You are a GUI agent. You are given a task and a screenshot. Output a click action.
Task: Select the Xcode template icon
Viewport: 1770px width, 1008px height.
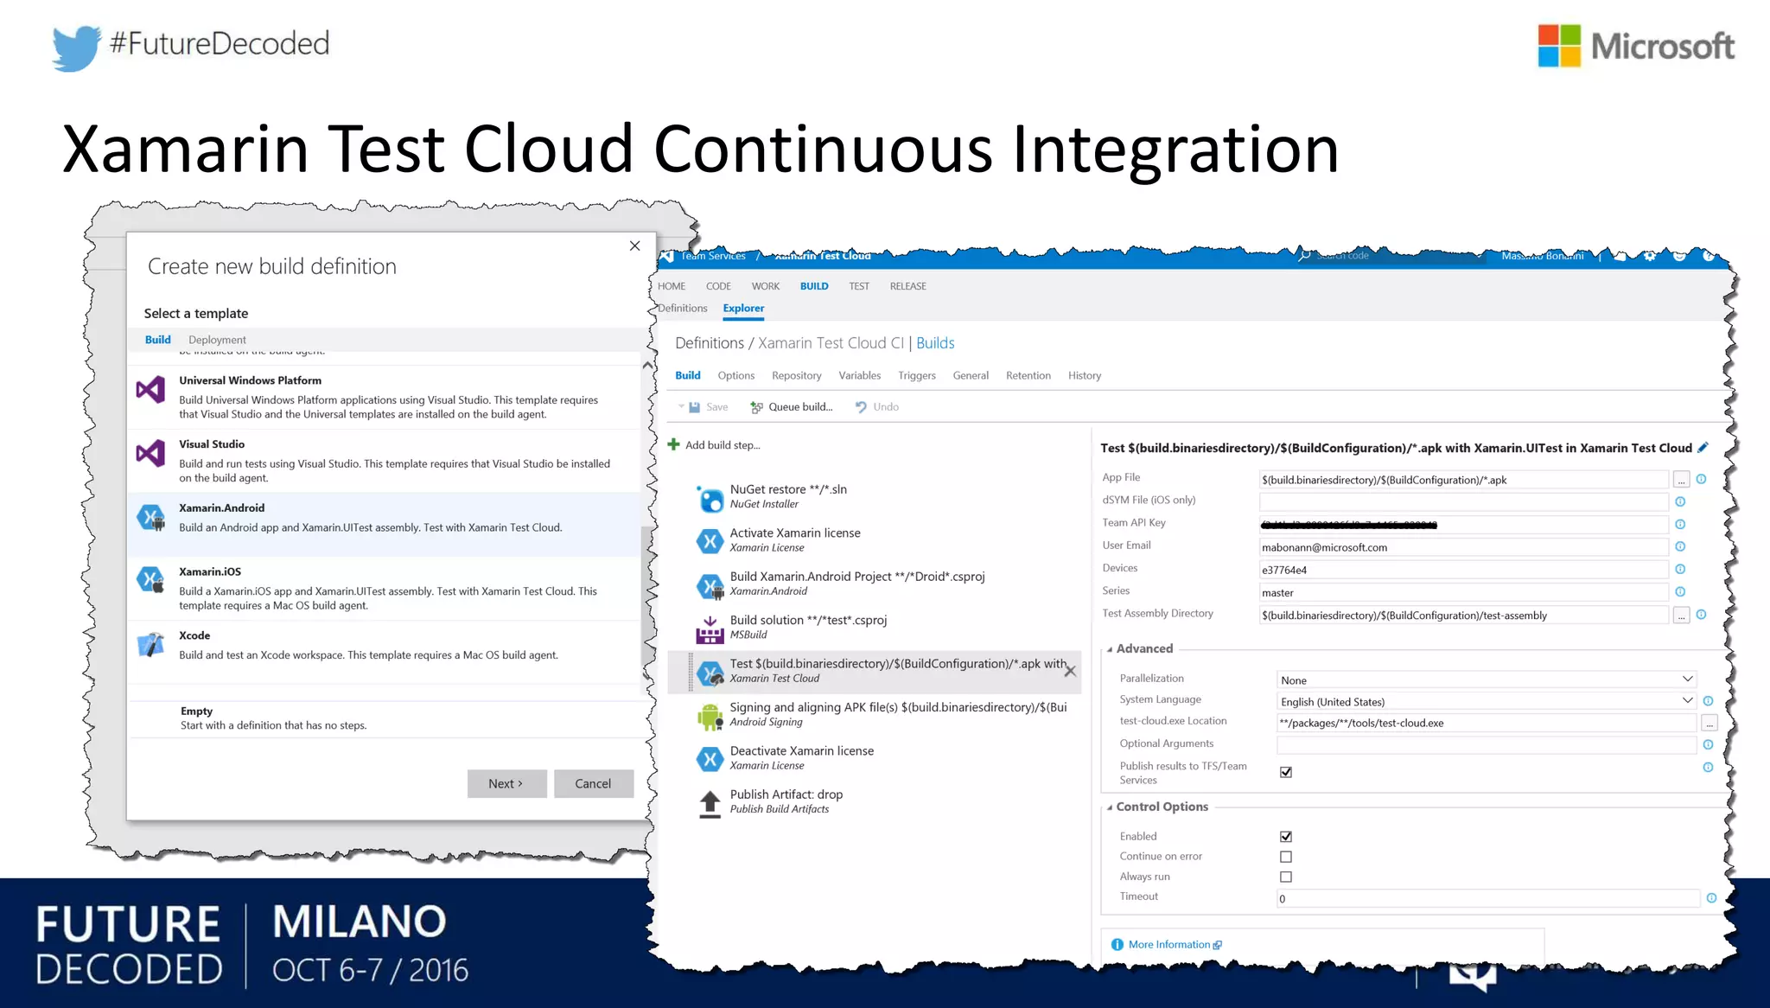[150, 645]
